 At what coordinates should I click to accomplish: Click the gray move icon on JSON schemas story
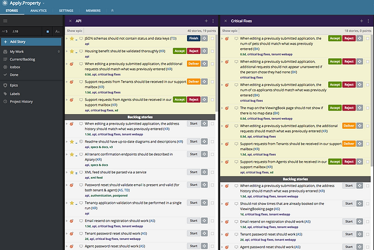[x=204, y=38]
